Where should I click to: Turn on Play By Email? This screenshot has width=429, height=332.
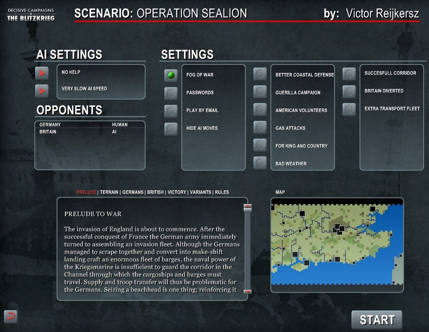click(x=171, y=111)
